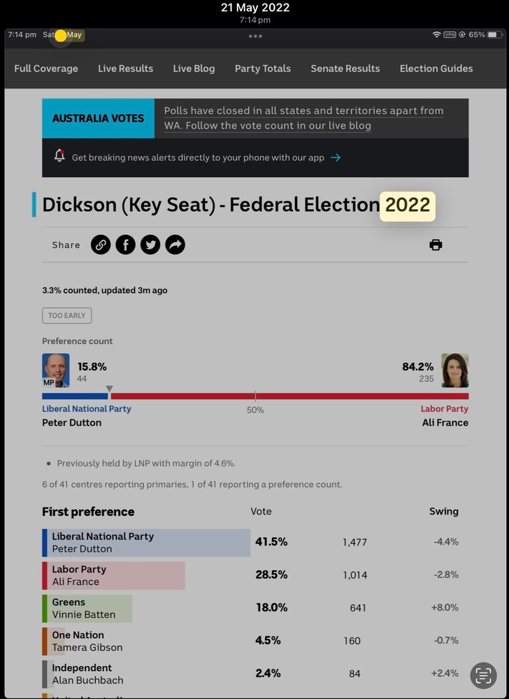This screenshot has height=699, width=509.
Task: Copy link using the share link icon
Action: pos(101,245)
